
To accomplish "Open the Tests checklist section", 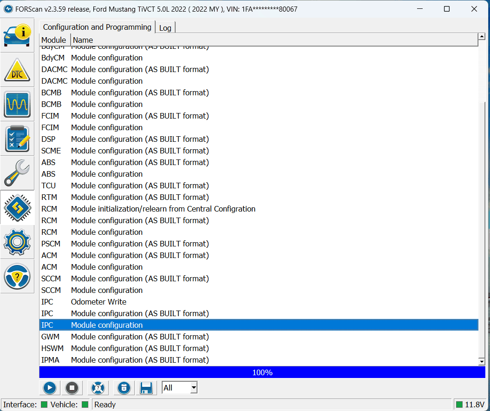I will (17, 139).
